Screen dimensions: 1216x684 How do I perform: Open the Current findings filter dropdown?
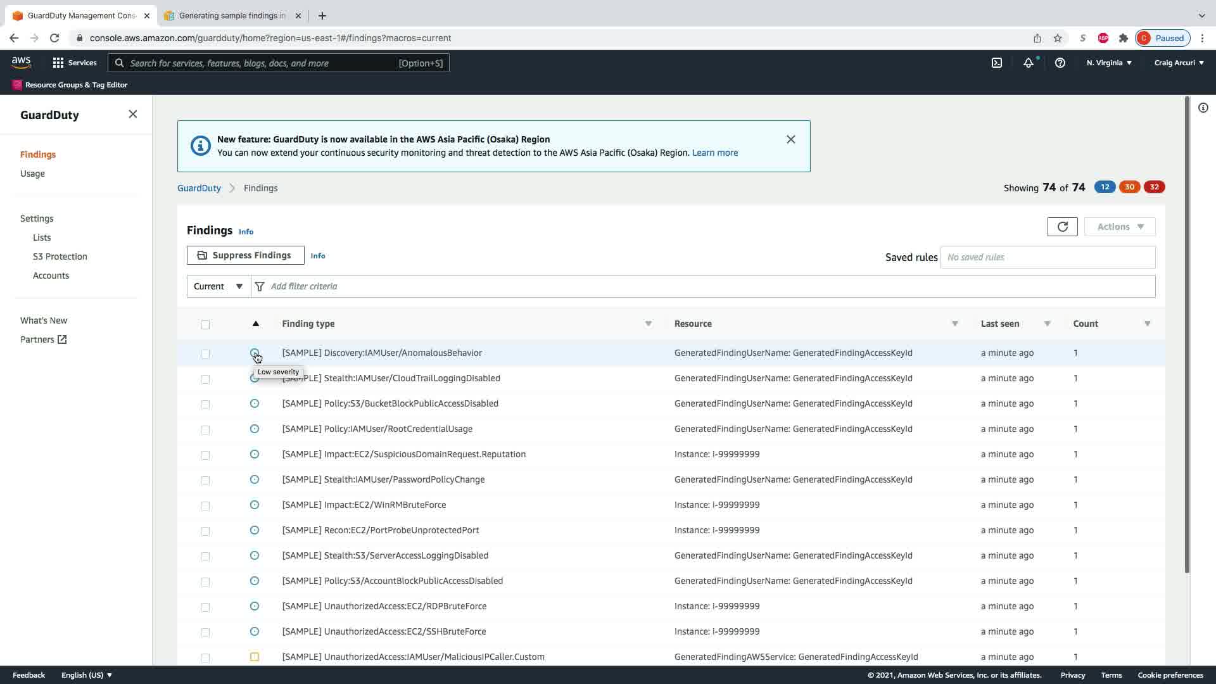pyautogui.click(x=218, y=286)
